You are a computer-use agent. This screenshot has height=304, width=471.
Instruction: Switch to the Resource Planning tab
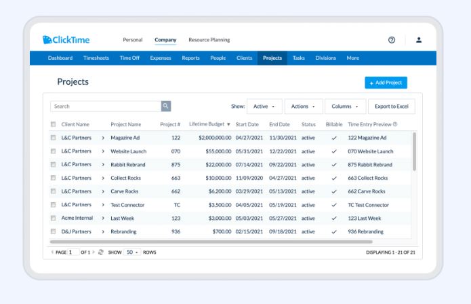click(x=209, y=39)
